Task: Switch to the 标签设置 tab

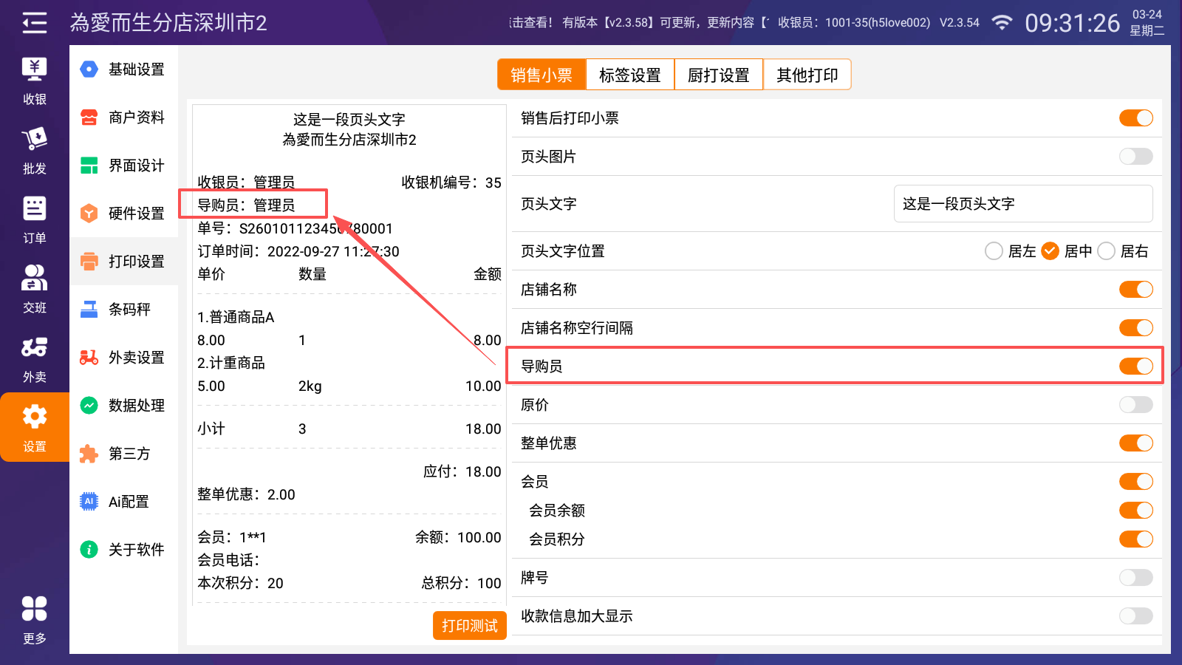Action: tap(630, 75)
